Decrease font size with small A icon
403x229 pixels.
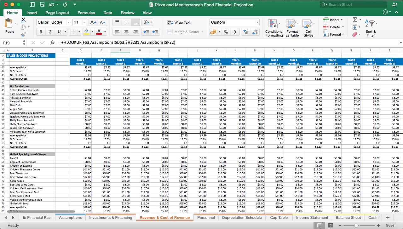(102, 22)
